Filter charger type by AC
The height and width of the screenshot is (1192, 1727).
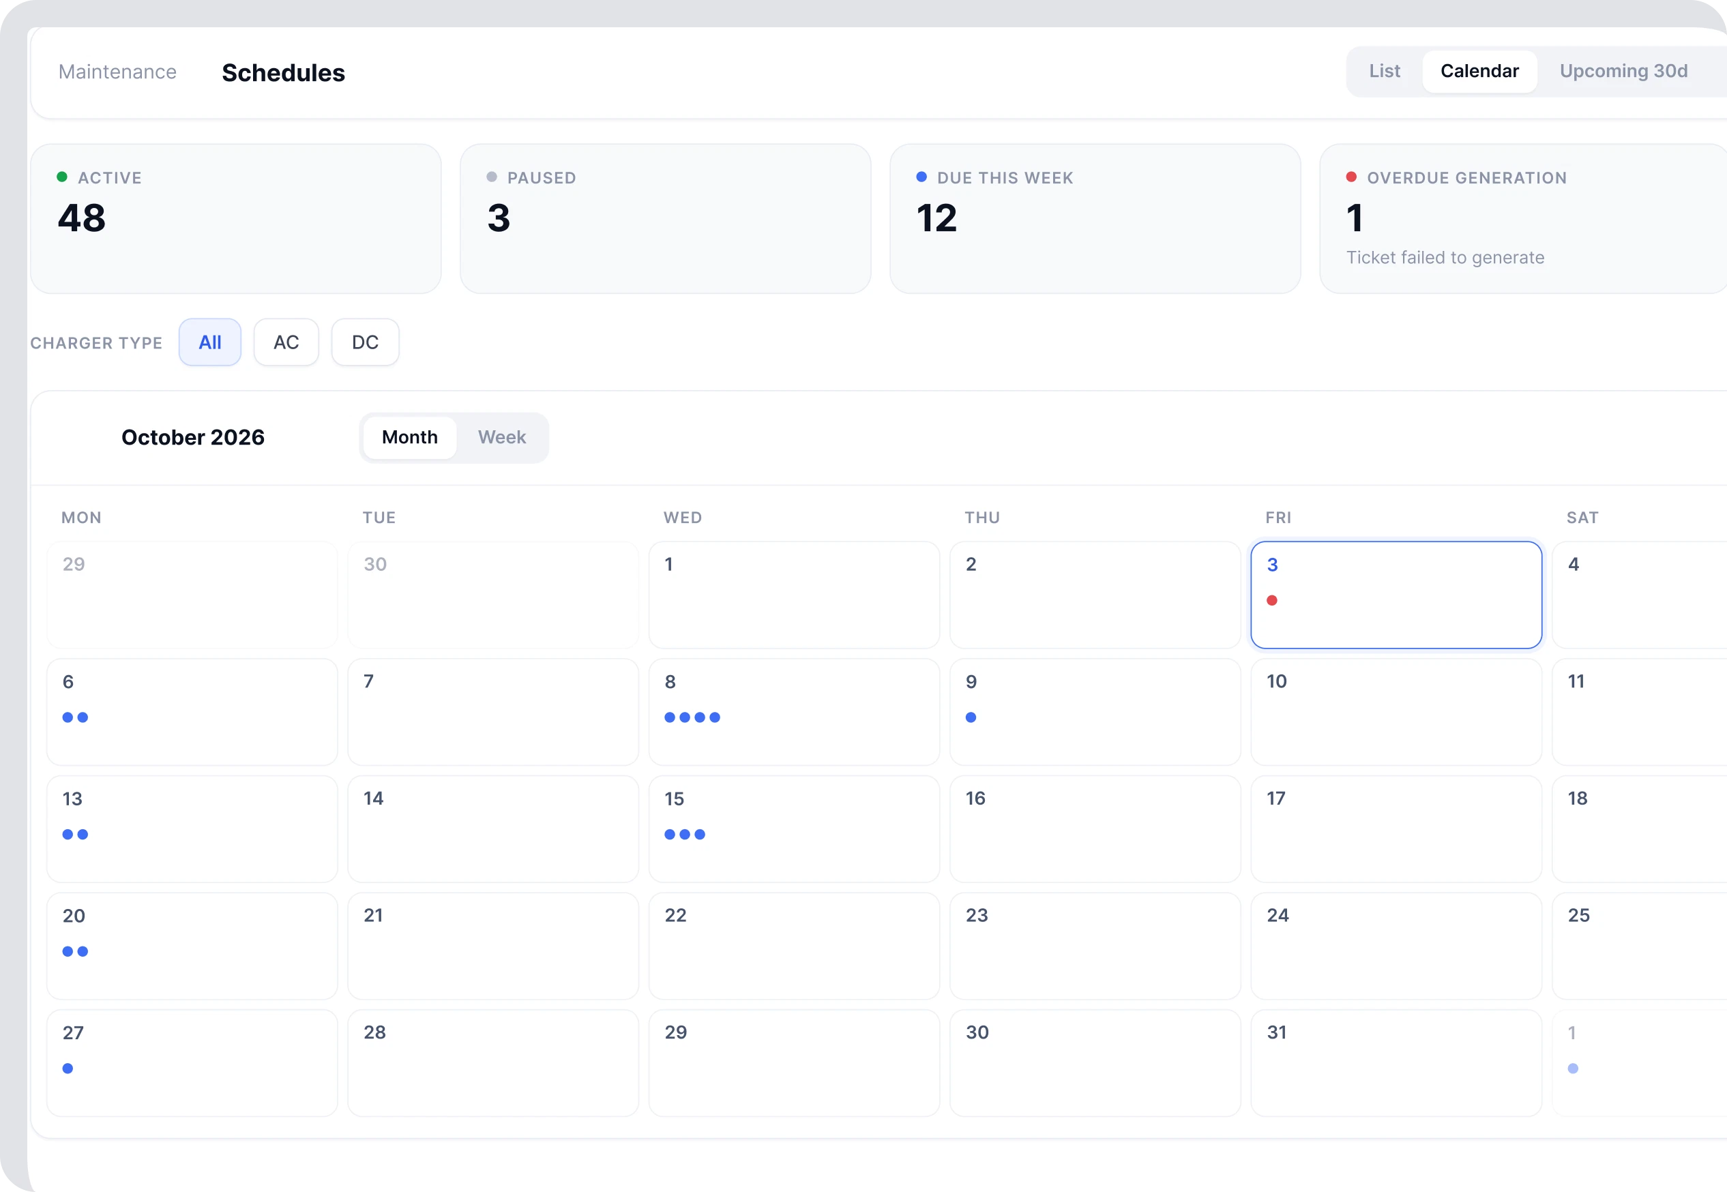pos(286,342)
